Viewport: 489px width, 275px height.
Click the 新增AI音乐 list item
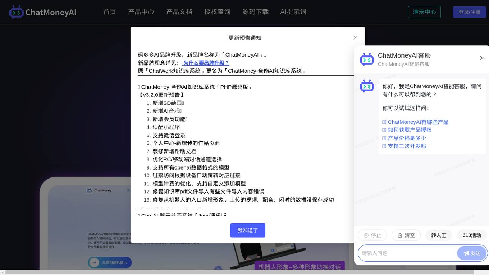pyautogui.click(x=167, y=111)
